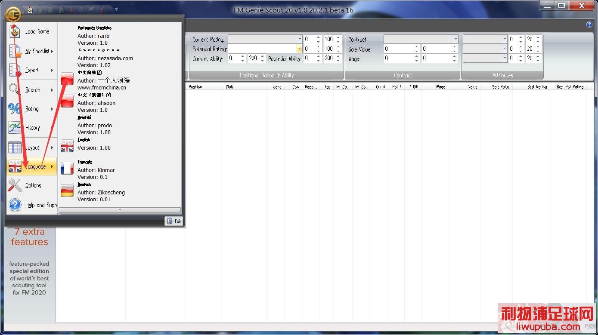
Task: Expand more languages with the bottom scroll arrow
Action: pos(120,210)
